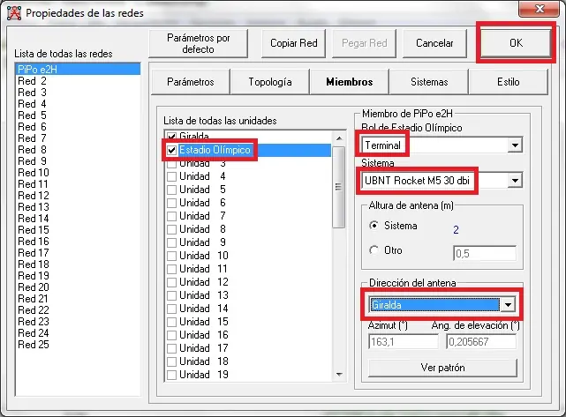Image resolution: width=566 pixels, height=417 pixels.
Task: Check the Unidad 13 checkbox
Action: 172,295
